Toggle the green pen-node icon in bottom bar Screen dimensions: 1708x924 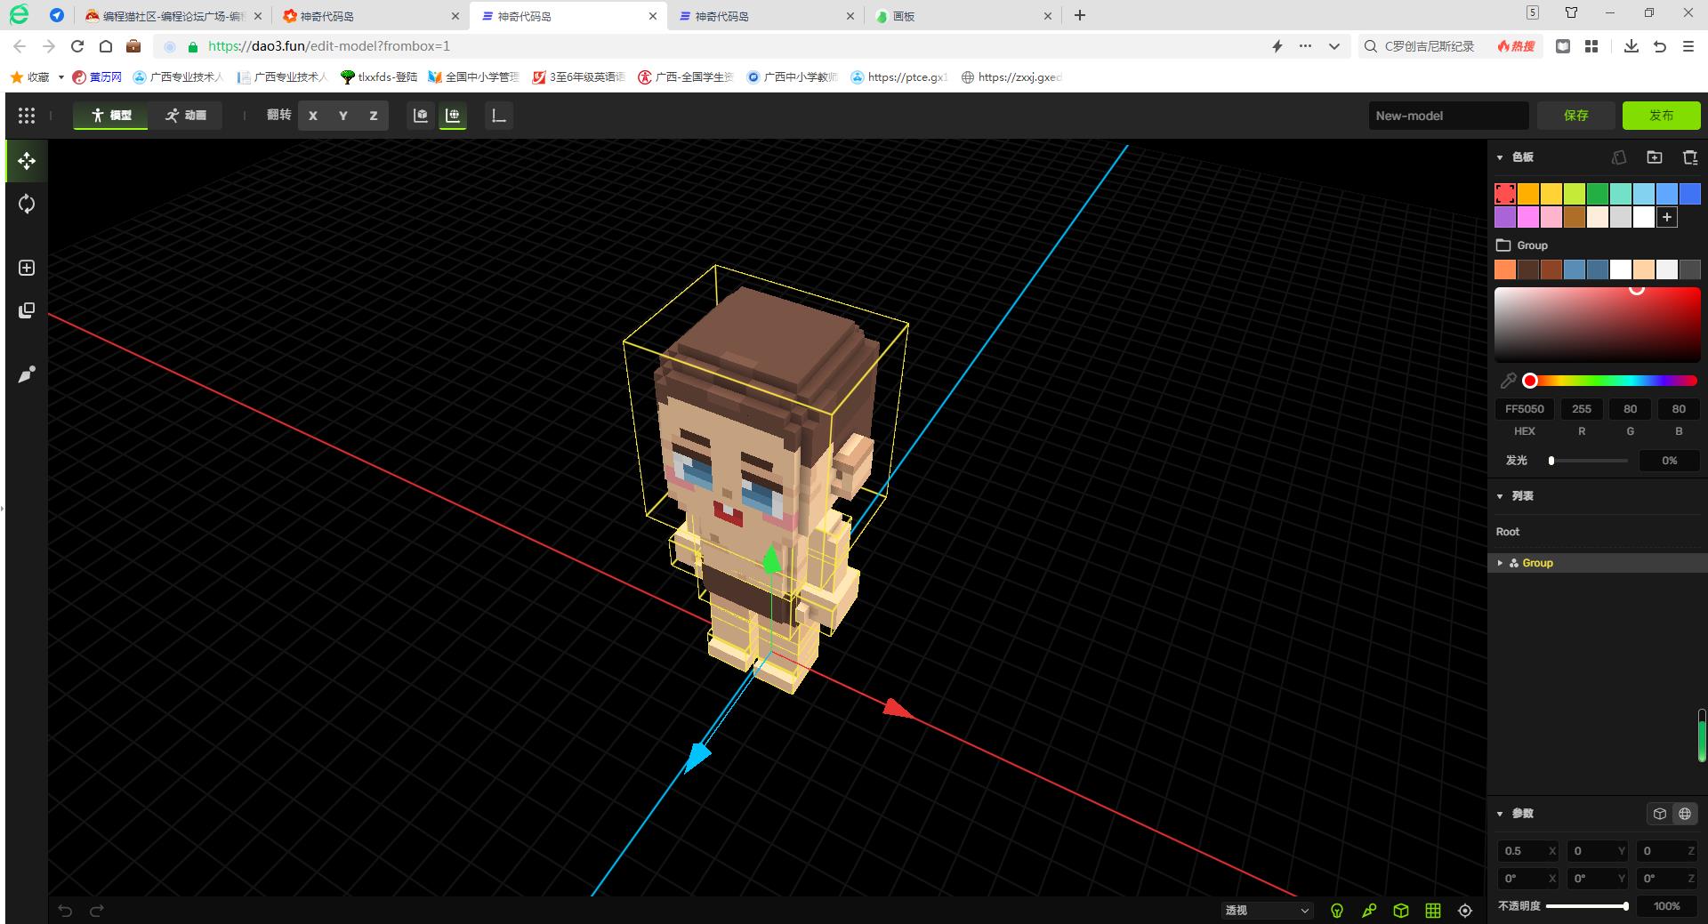pos(1369,911)
